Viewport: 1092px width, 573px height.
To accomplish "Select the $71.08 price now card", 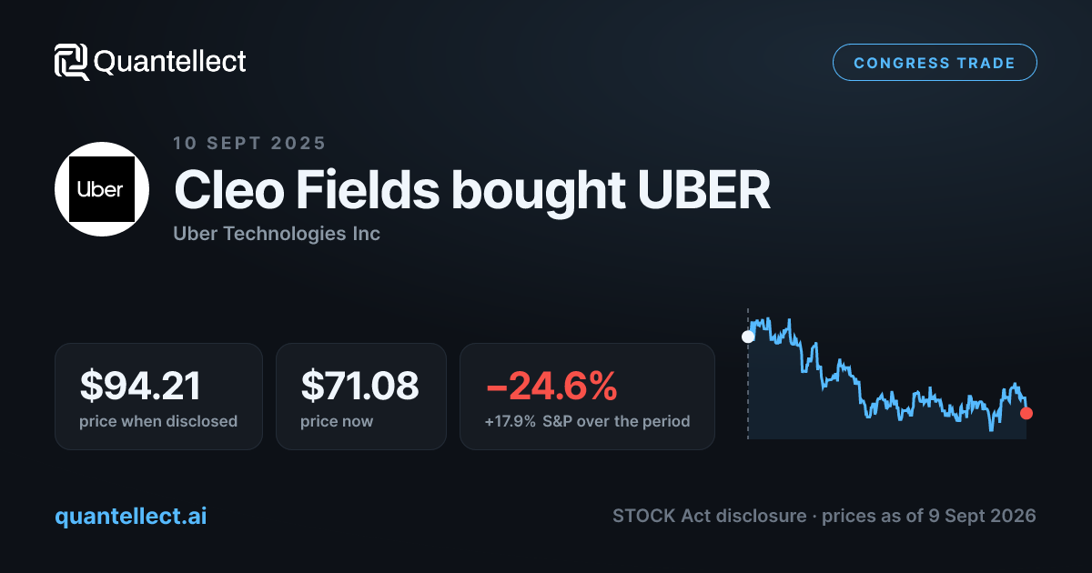I will pos(361,396).
